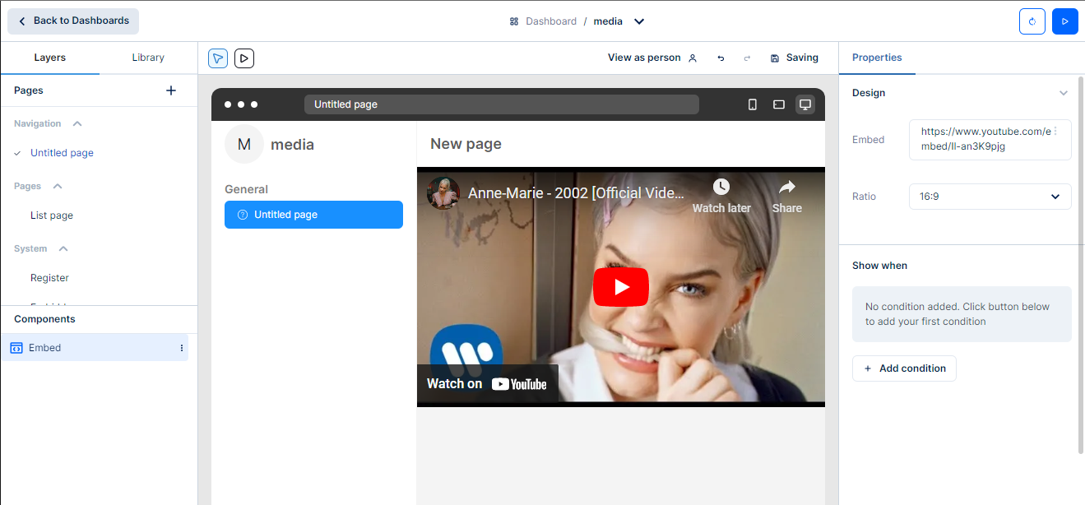This screenshot has height=505, width=1085.
Task: Add a new page with plus icon
Action: pyautogui.click(x=171, y=90)
